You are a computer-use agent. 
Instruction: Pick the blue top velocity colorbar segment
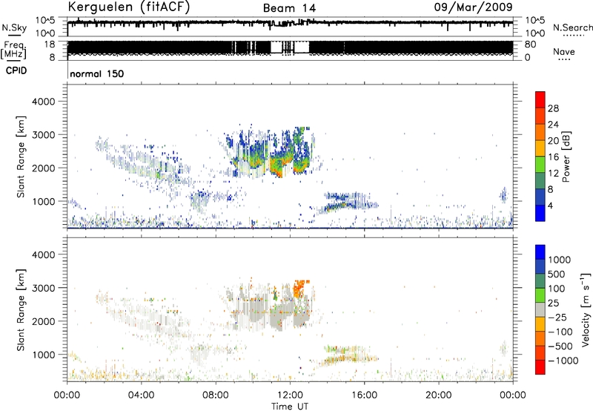540,252
